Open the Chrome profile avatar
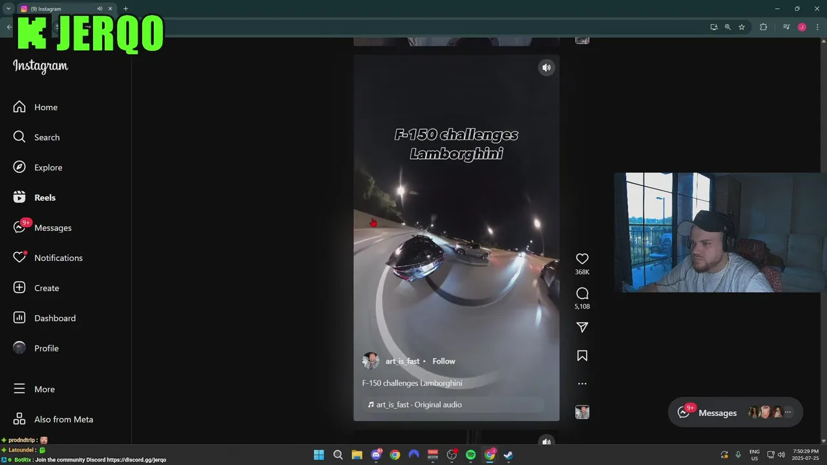This screenshot has height=465, width=827. click(802, 27)
